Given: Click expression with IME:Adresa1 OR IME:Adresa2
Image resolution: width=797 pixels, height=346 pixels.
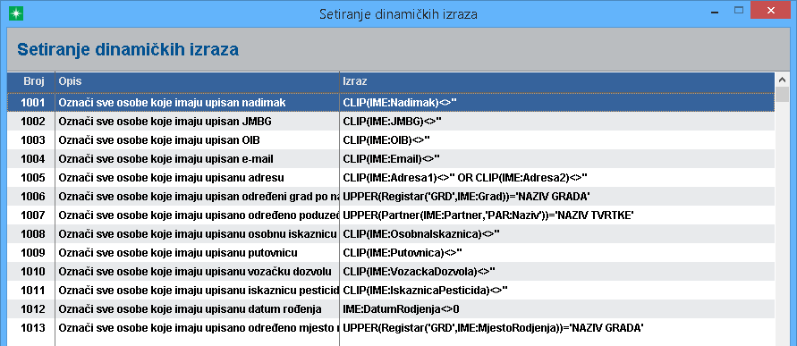Looking at the screenshot, I should pos(465,178).
